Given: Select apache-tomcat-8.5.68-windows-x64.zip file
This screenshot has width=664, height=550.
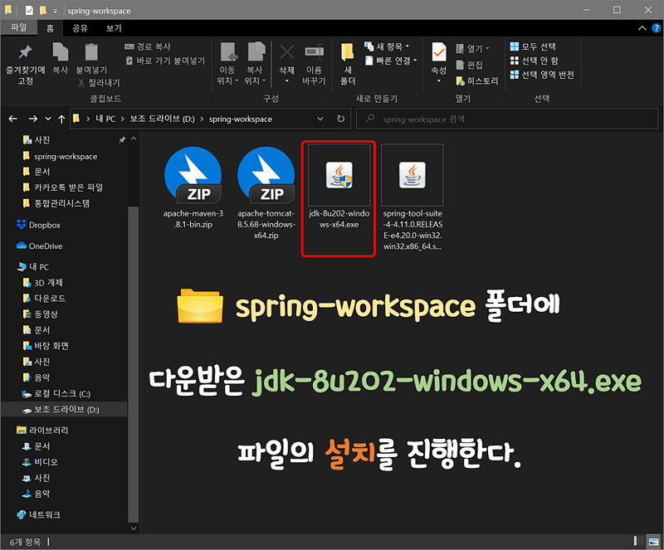Looking at the screenshot, I should click(266, 192).
